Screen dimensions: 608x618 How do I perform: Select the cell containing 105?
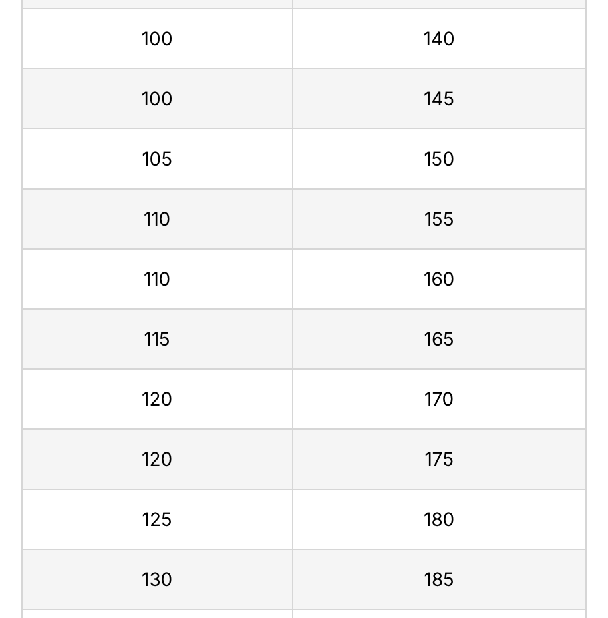pos(158,159)
